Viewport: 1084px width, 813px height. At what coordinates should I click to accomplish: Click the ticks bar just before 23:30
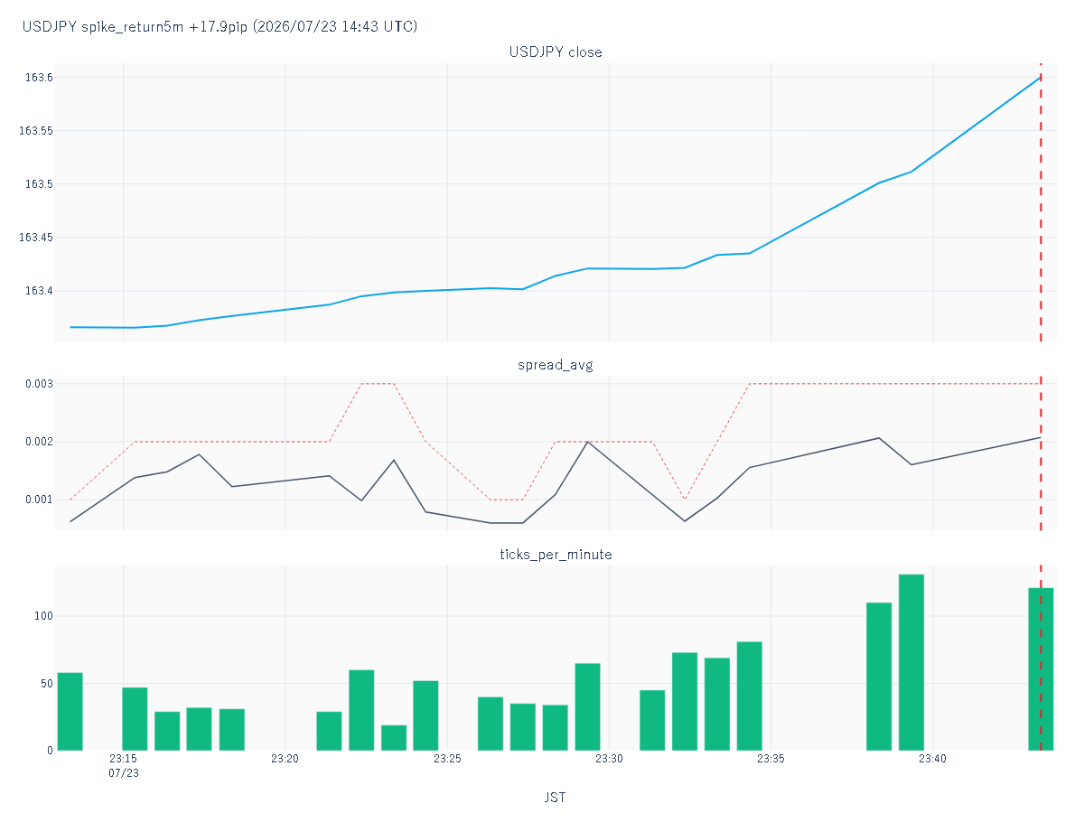click(x=587, y=706)
